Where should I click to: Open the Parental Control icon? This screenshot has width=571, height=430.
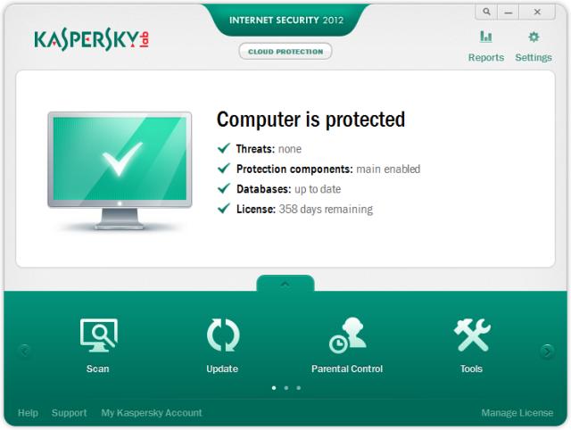347,335
